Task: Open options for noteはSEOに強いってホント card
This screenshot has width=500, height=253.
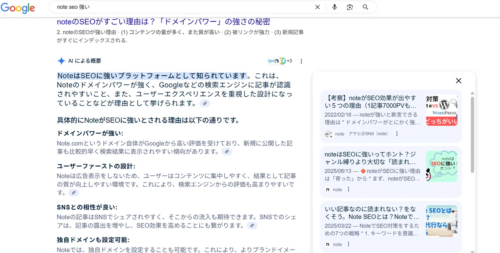Action: (x=348, y=189)
